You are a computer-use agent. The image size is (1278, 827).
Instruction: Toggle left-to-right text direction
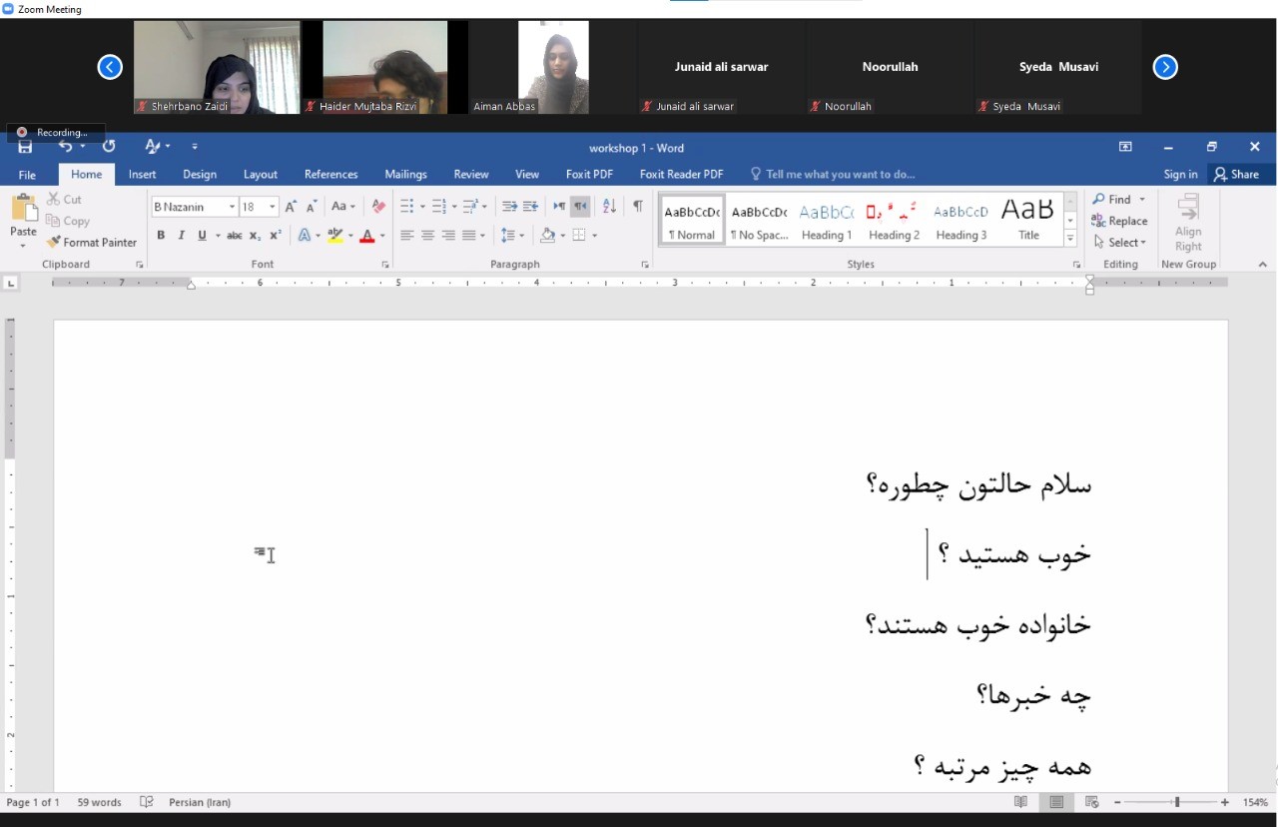pos(559,207)
